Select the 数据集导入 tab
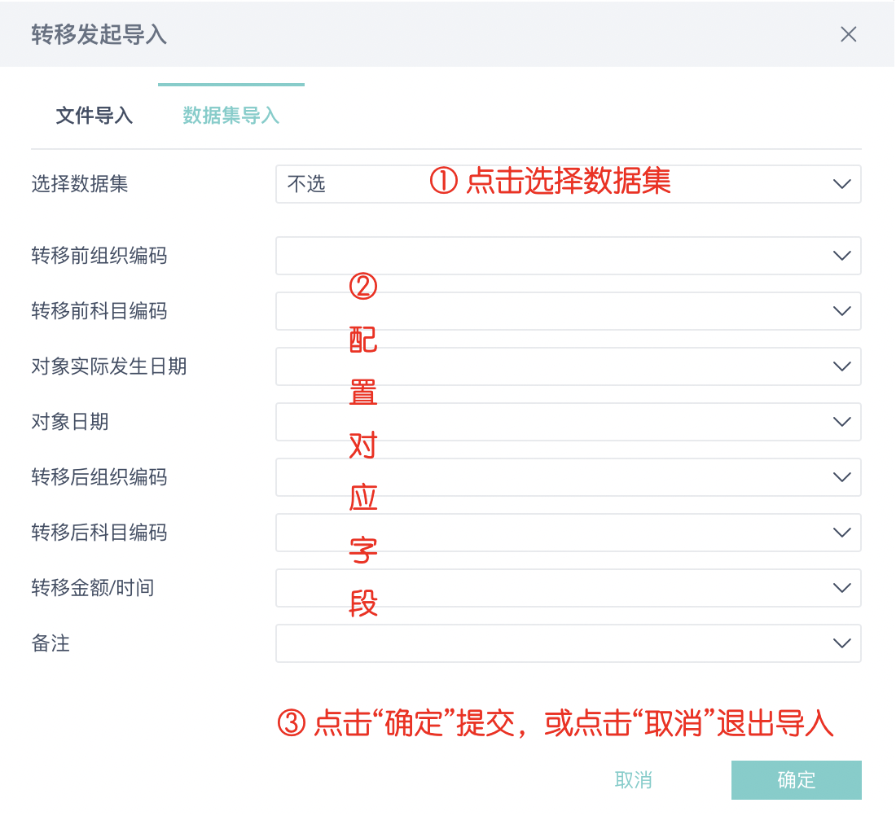 tap(231, 116)
